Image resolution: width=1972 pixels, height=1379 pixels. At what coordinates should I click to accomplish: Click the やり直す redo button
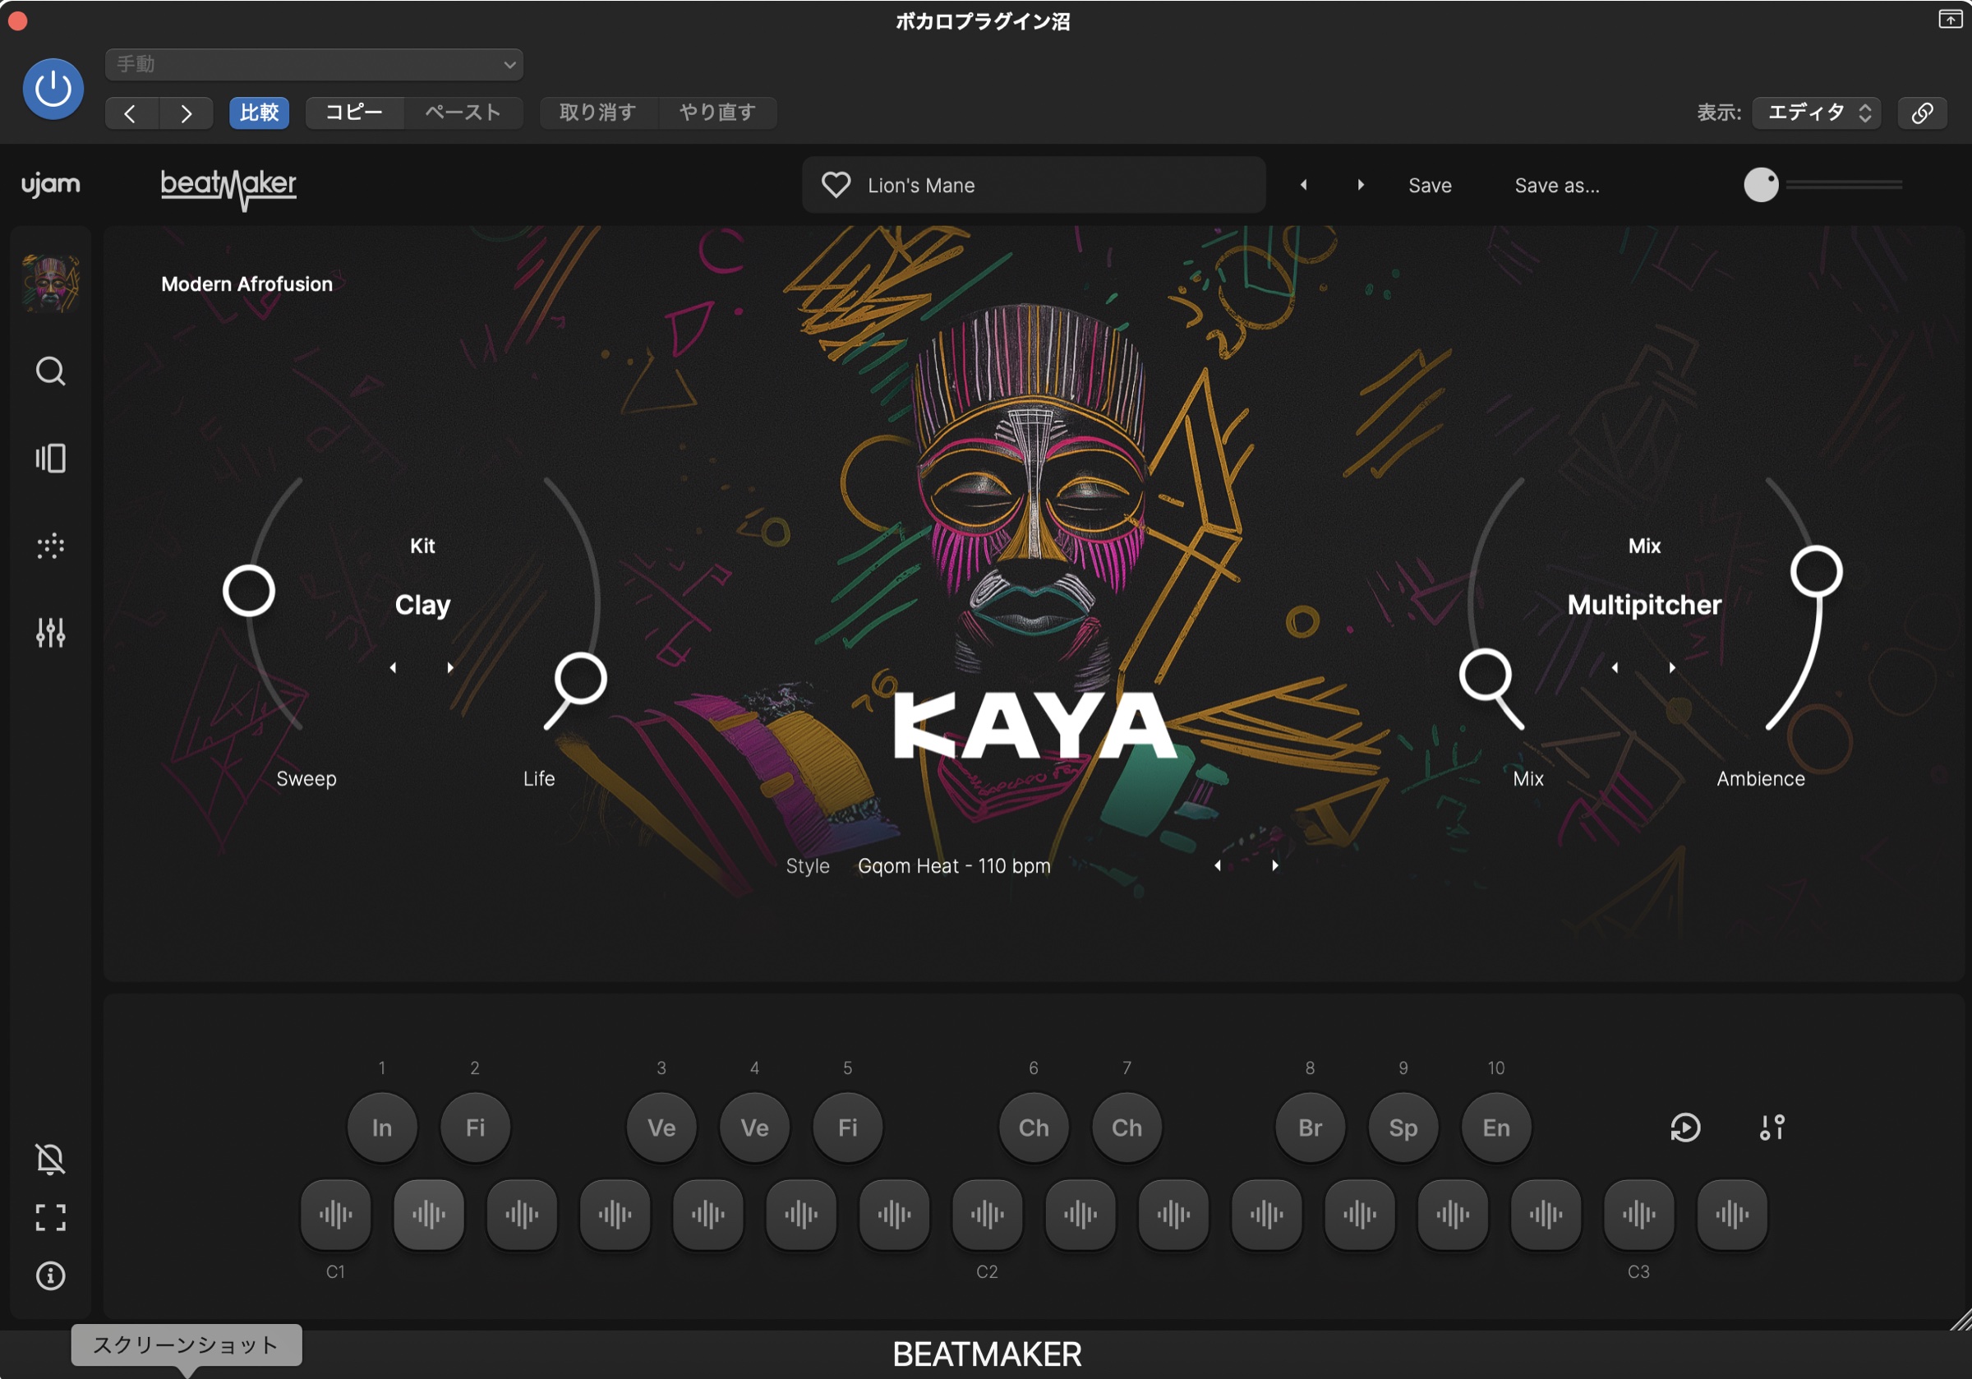pos(718,113)
